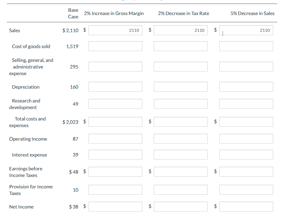Click Operating Income field in Tax Rate column
Image resolution: width=281 pixels, height=219 pixels.
181,139
